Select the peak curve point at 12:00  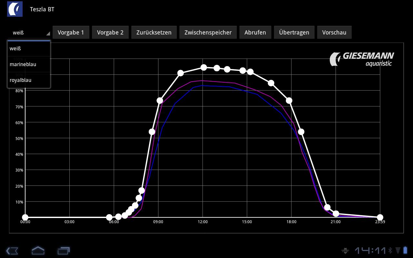204,67
